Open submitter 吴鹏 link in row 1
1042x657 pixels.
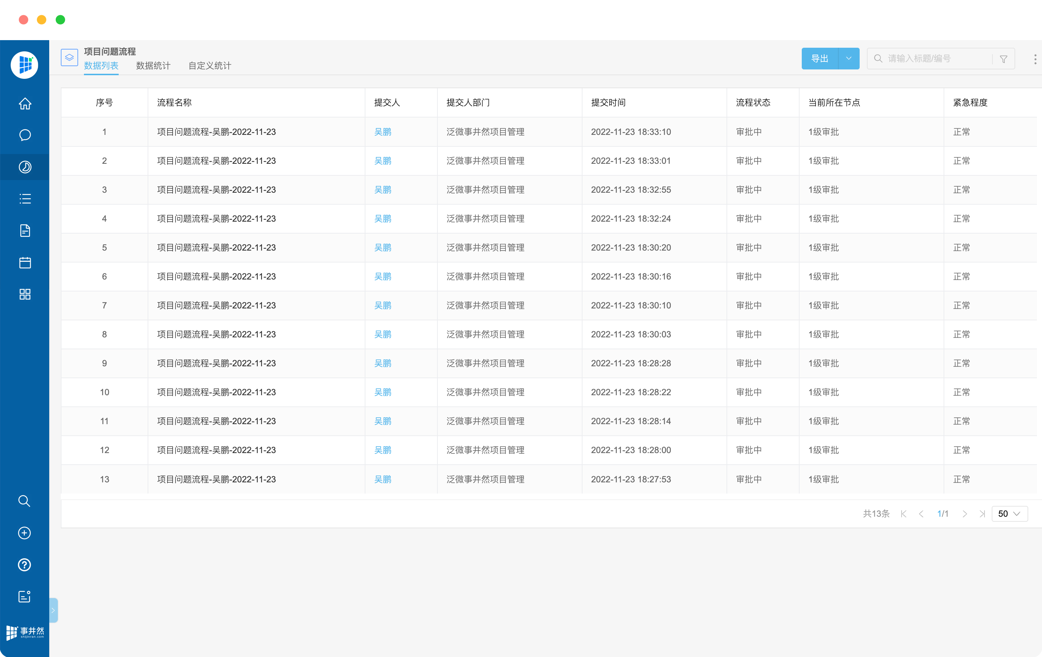click(x=382, y=132)
